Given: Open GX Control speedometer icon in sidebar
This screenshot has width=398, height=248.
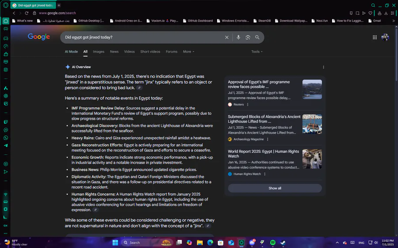Looking at the screenshot, I should click(6, 46).
